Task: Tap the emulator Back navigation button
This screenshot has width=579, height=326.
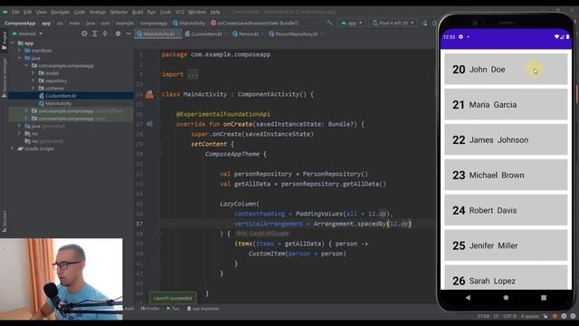Action: point(469,298)
